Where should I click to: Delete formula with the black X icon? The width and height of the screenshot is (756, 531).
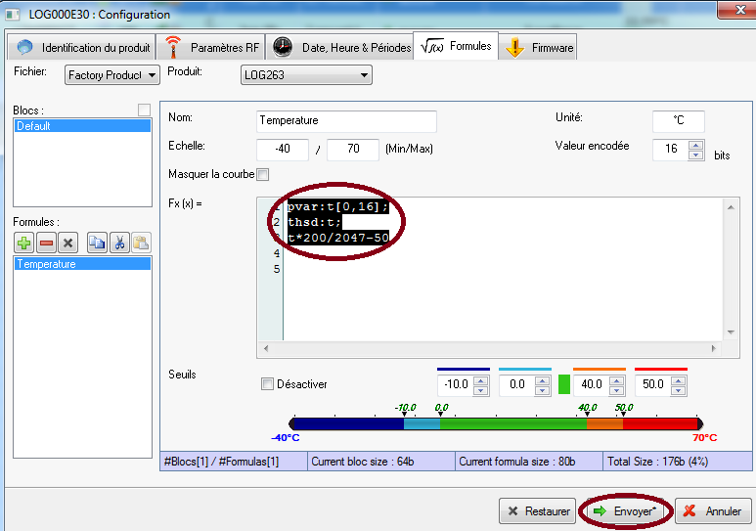68,243
